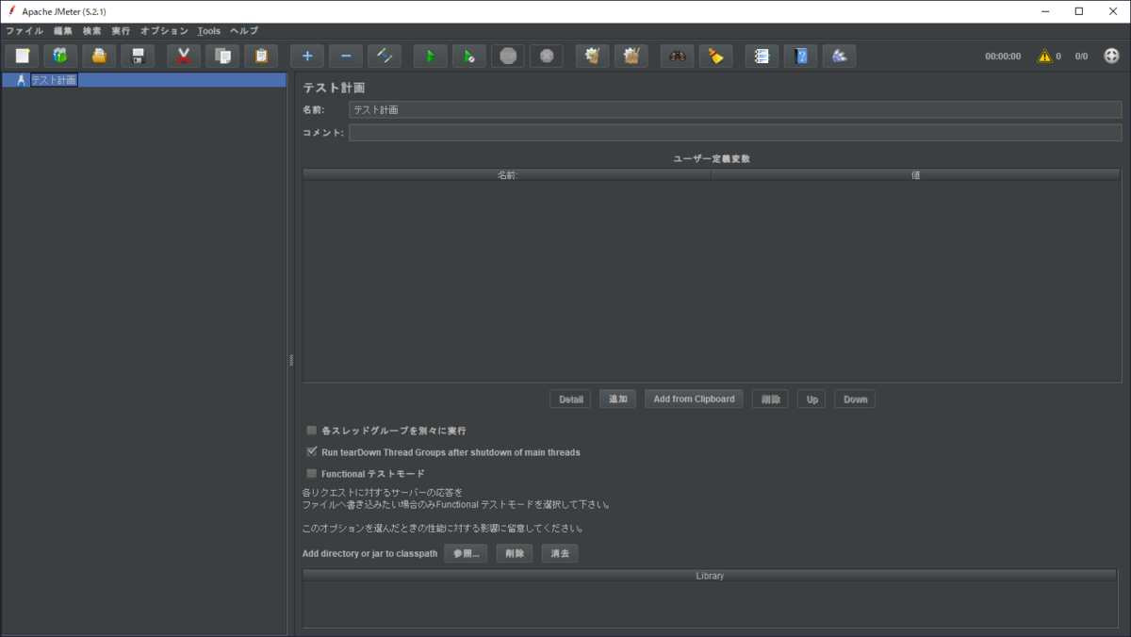Click Add from Clipboard button
This screenshot has height=637, width=1131.
(x=694, y=400)
